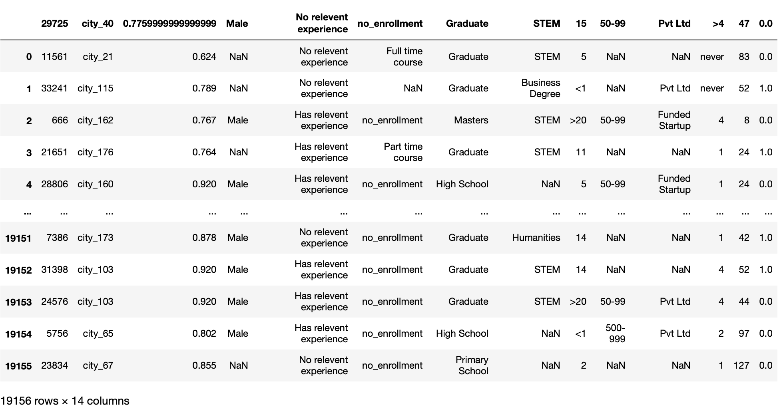Select the 0.624 value cell
The image size is (781, 409).
[x=204, y=57]
